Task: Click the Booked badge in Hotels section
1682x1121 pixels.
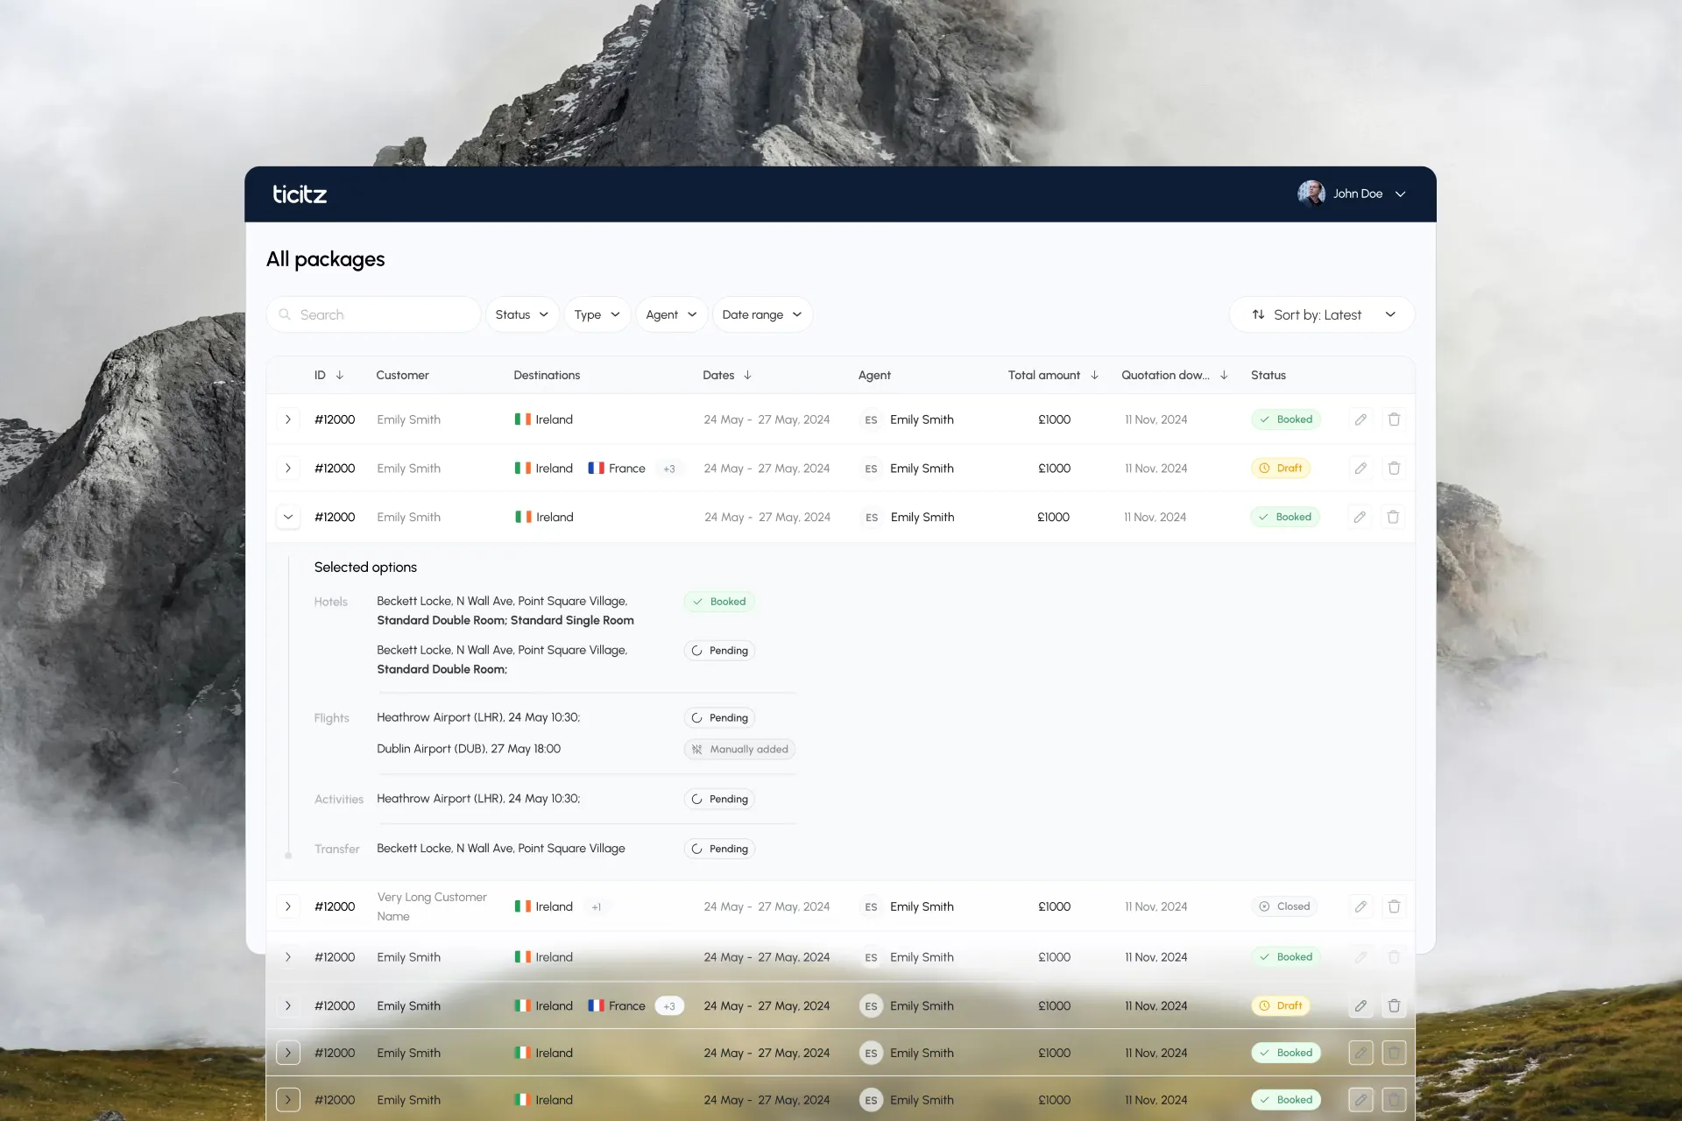Action: tap(719, 602)
